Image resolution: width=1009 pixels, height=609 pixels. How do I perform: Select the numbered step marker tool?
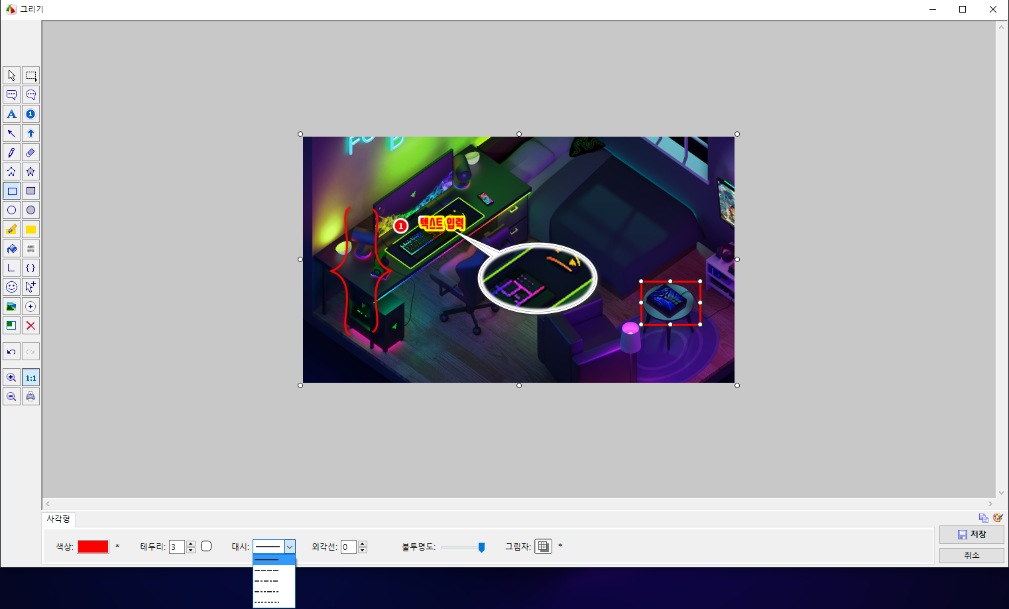coord(30,114)
